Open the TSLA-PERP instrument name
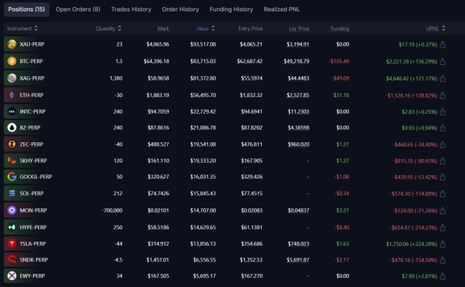 coord(33,244)
